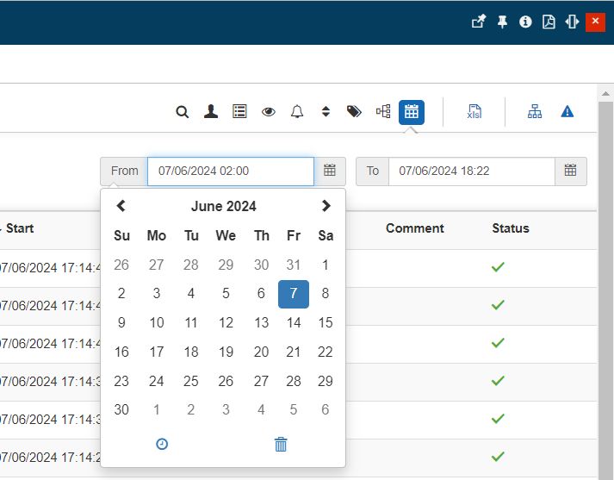Go to previous month in calendar
Screen dimensions: 614x480
click(x=121, y=206)
